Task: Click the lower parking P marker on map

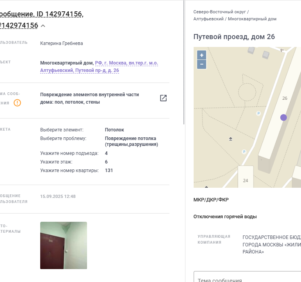Action: pos(244,152)
